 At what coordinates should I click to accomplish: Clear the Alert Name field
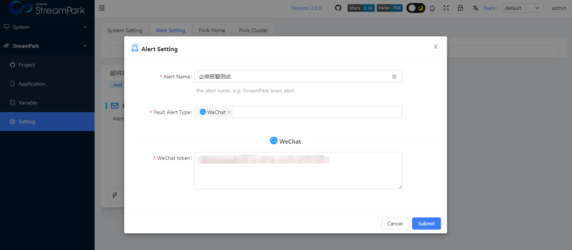coord(394,77)
